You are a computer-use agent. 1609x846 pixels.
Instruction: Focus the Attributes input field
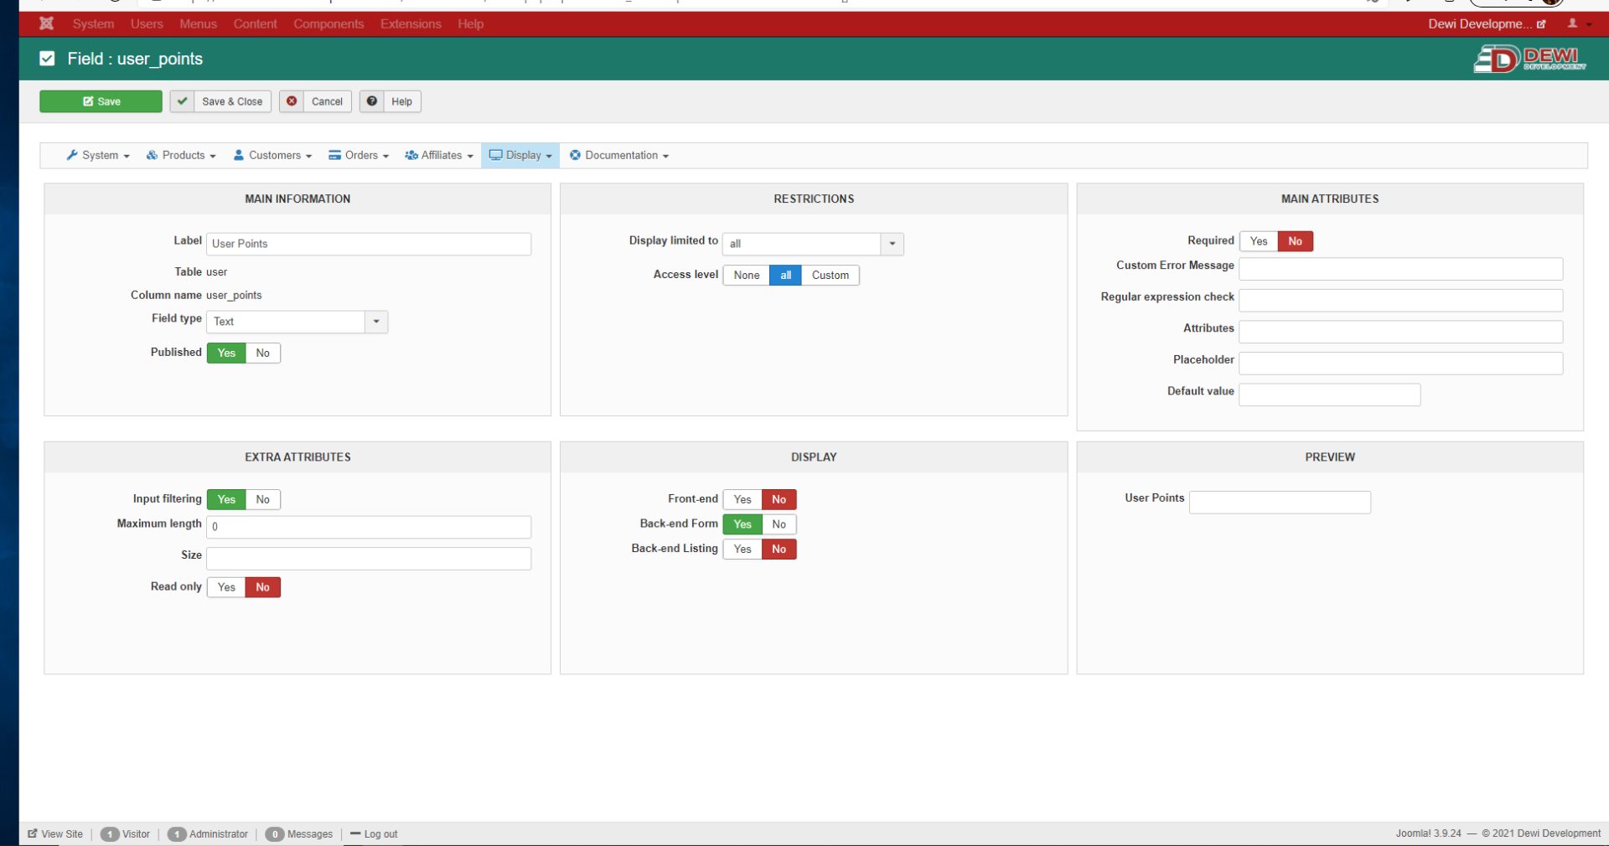pos(1401,332)
